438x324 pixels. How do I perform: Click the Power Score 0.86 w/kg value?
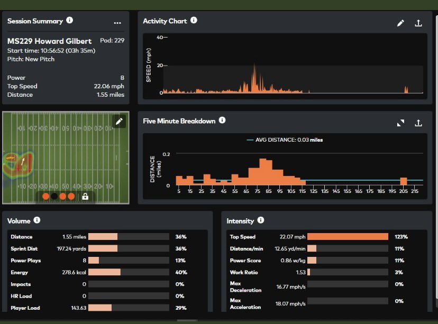click(293, 261)
